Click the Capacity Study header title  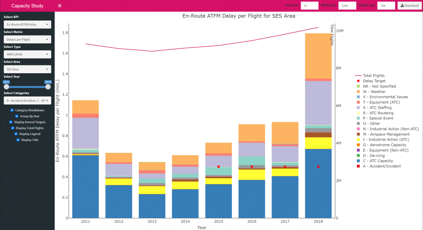(x=27, y=6)
